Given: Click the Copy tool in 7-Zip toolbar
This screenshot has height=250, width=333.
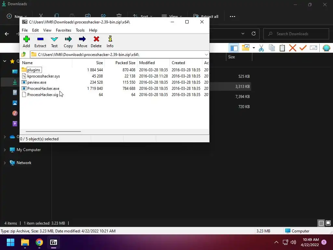Looking at the screenshot, I should coord(68,42).
